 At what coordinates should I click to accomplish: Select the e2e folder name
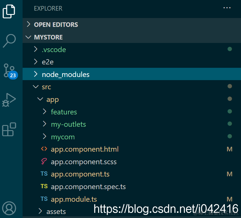48,62
